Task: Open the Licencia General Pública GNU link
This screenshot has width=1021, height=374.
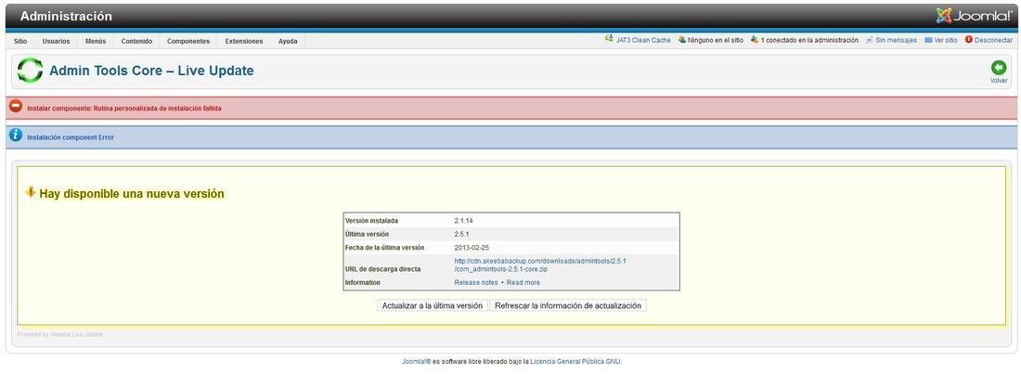Action: (575, 362)
